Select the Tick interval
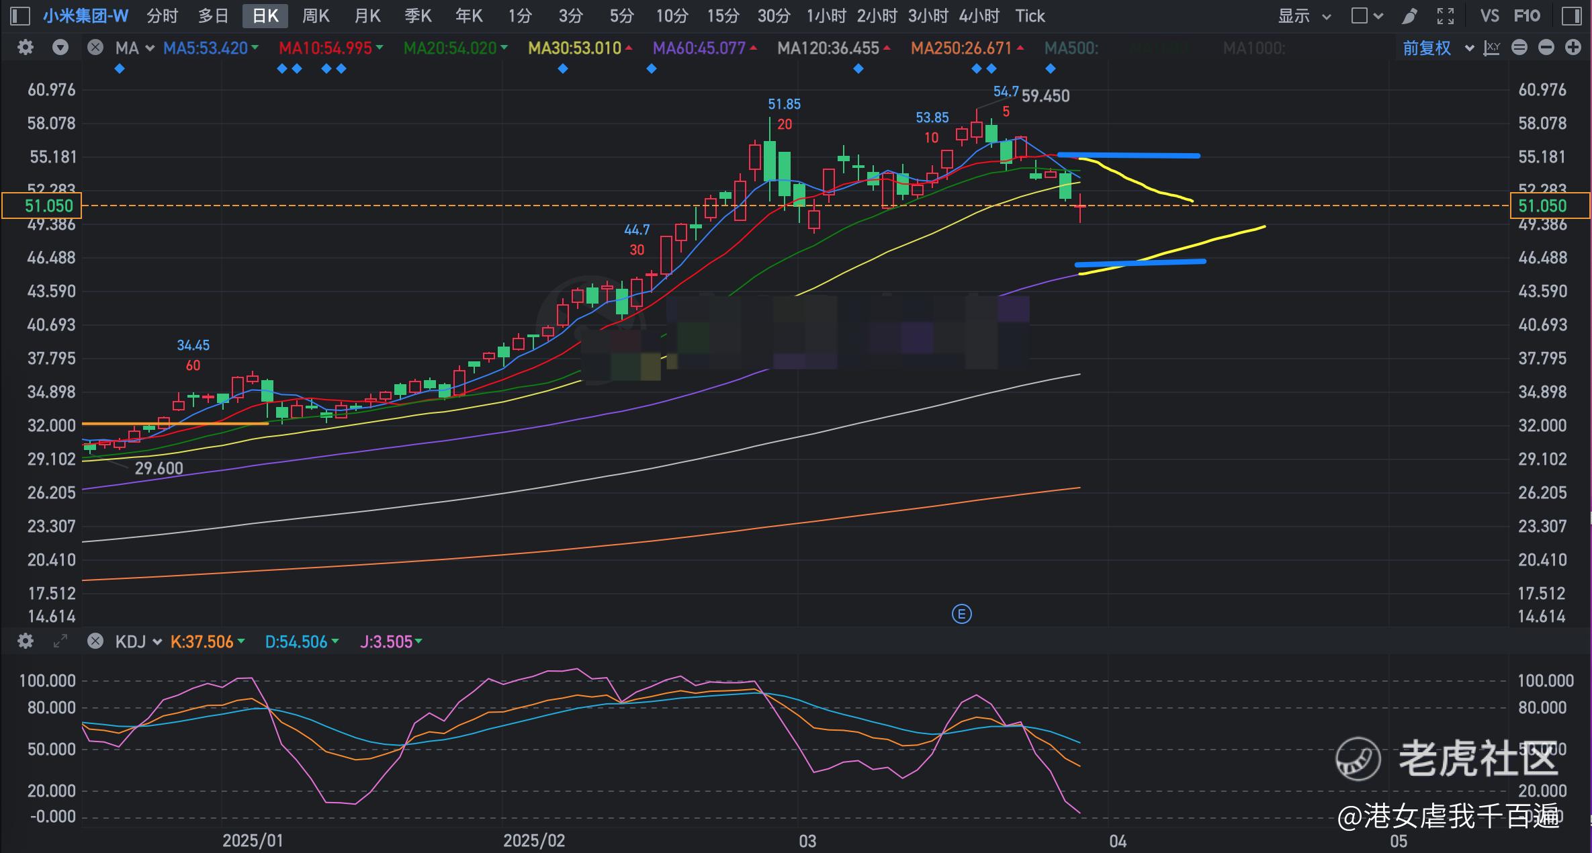The height and width of the screenshot is (853, 1592). (1030, 16)
